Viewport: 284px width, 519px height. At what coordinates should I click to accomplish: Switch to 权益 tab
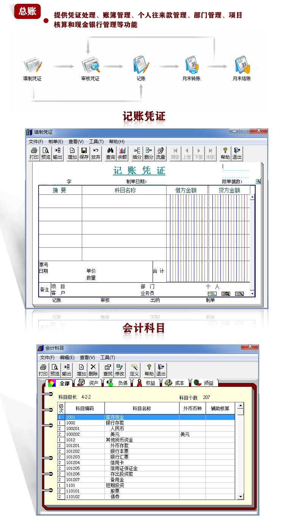click(x=147, y=383)
